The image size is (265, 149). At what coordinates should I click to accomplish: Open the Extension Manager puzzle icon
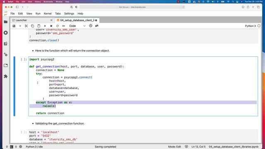coord(5,76)
